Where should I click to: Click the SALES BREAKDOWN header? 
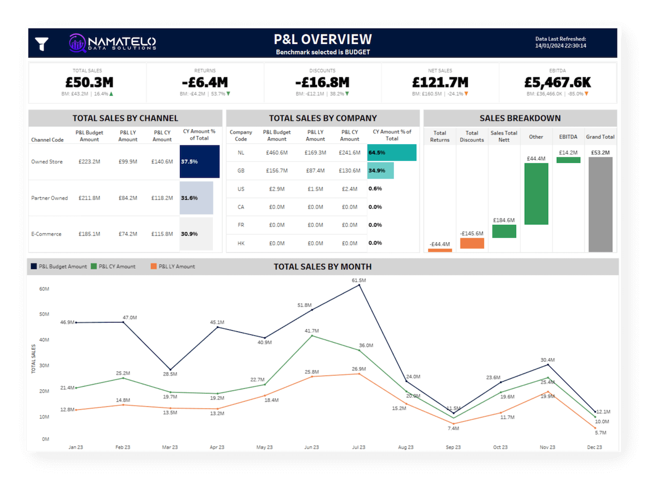(x=520, y=118)
